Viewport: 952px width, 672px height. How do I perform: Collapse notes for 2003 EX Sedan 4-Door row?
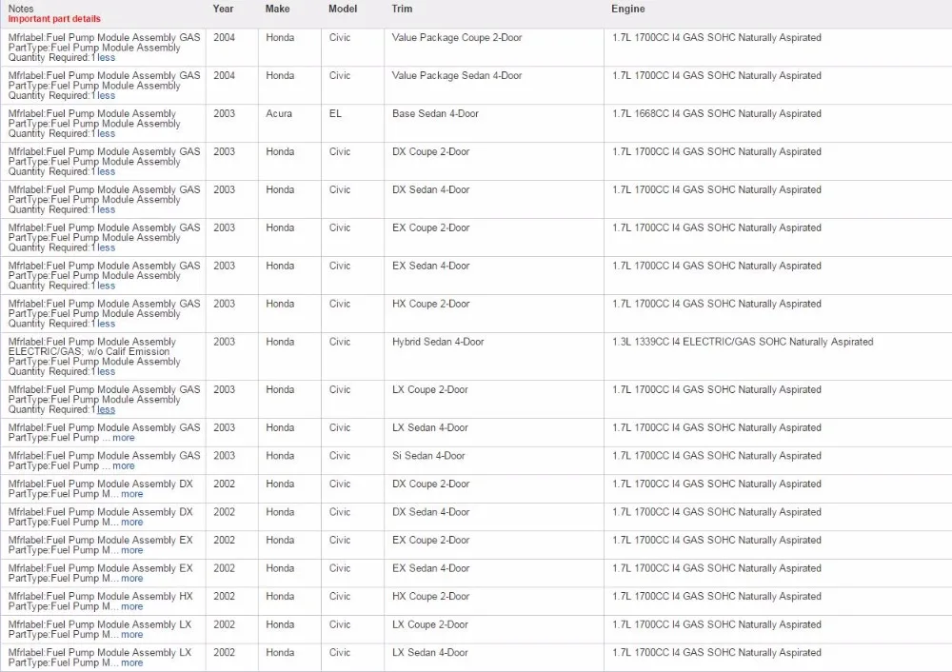(x=107, y=286)
